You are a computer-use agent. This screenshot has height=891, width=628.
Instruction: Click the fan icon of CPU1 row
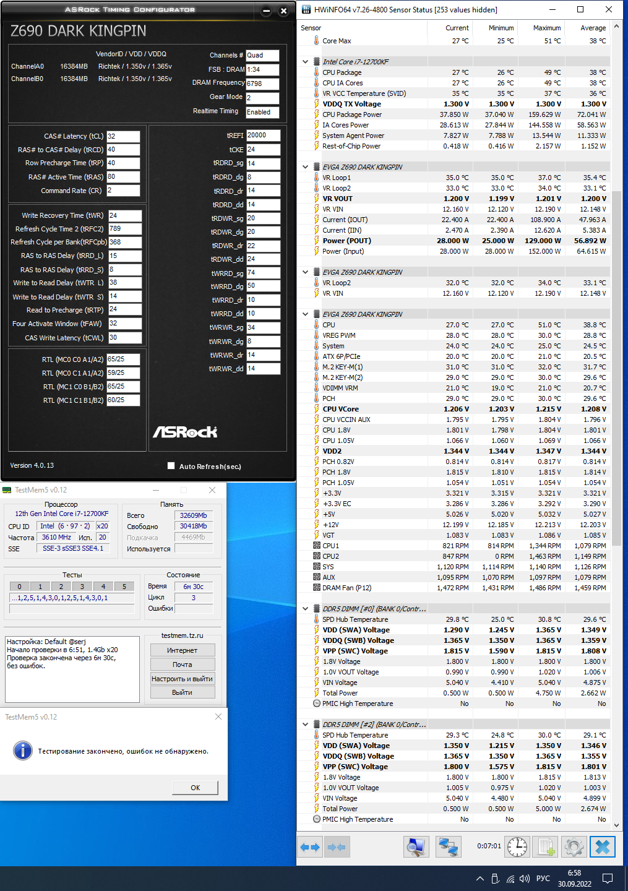317,546
